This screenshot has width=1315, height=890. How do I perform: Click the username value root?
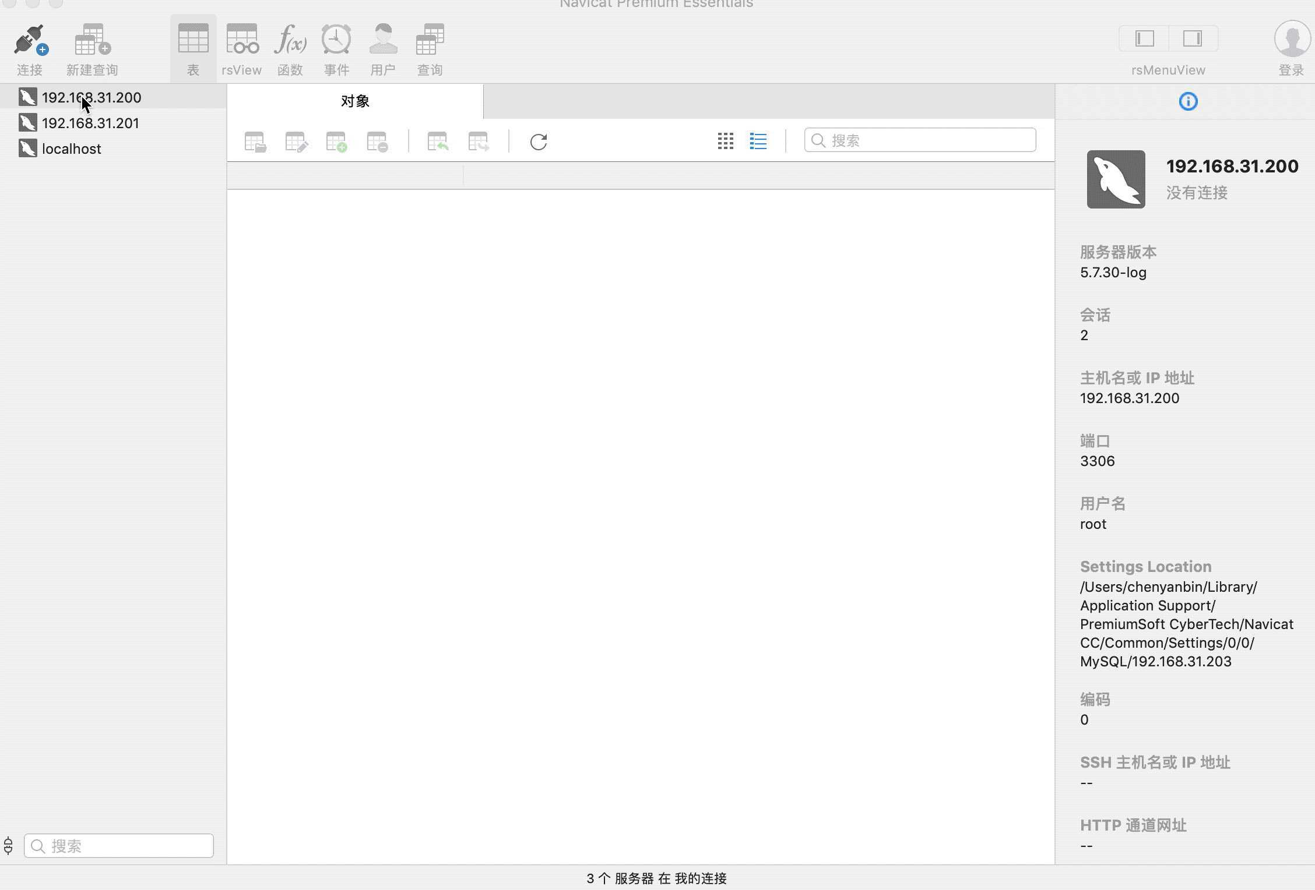point(1093,524)
